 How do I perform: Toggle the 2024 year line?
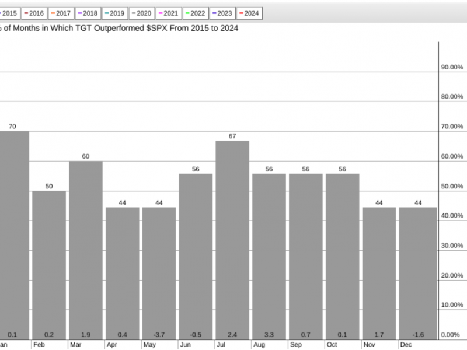[x=249, y=13]
